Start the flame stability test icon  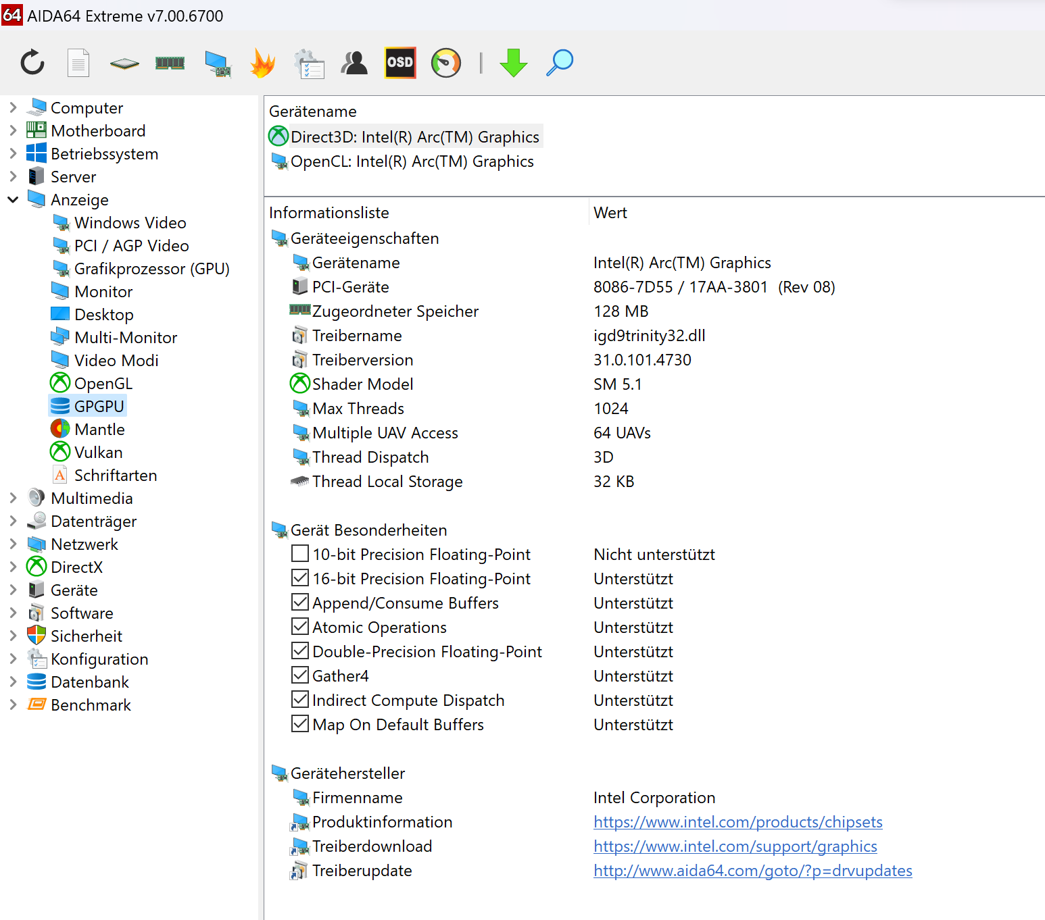coord(263,63)
